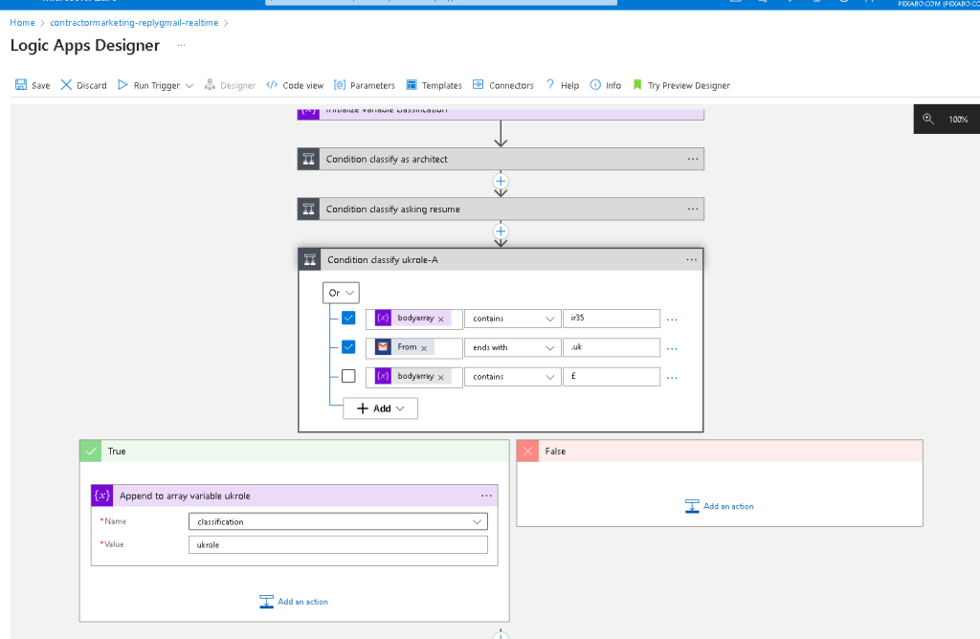The height and width of the screenshot is (639, 980).
Task: Collapse Append to array variable ukrole
Action: pos(295,496)
